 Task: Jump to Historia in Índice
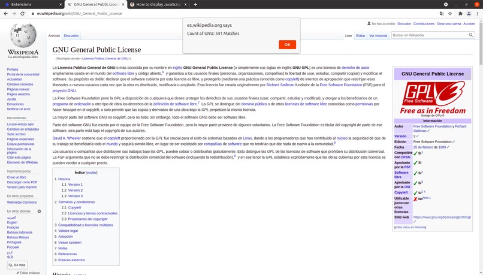64,179
